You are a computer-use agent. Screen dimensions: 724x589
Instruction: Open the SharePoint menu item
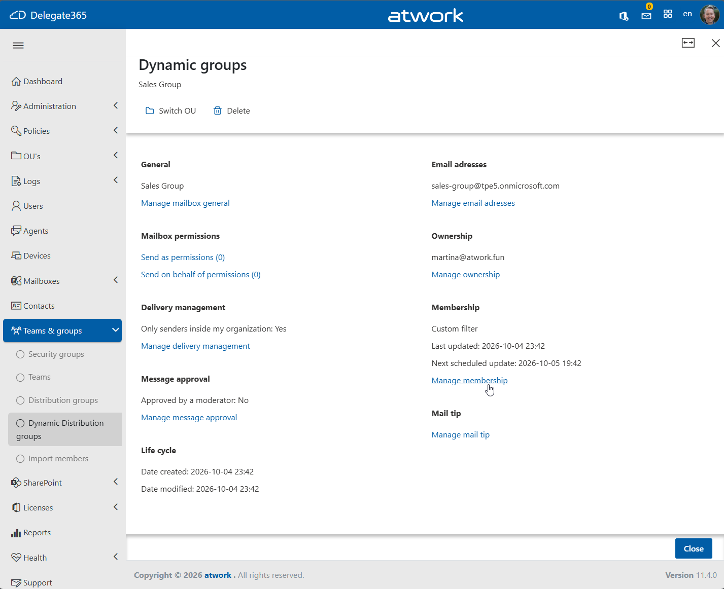point(62,483)
